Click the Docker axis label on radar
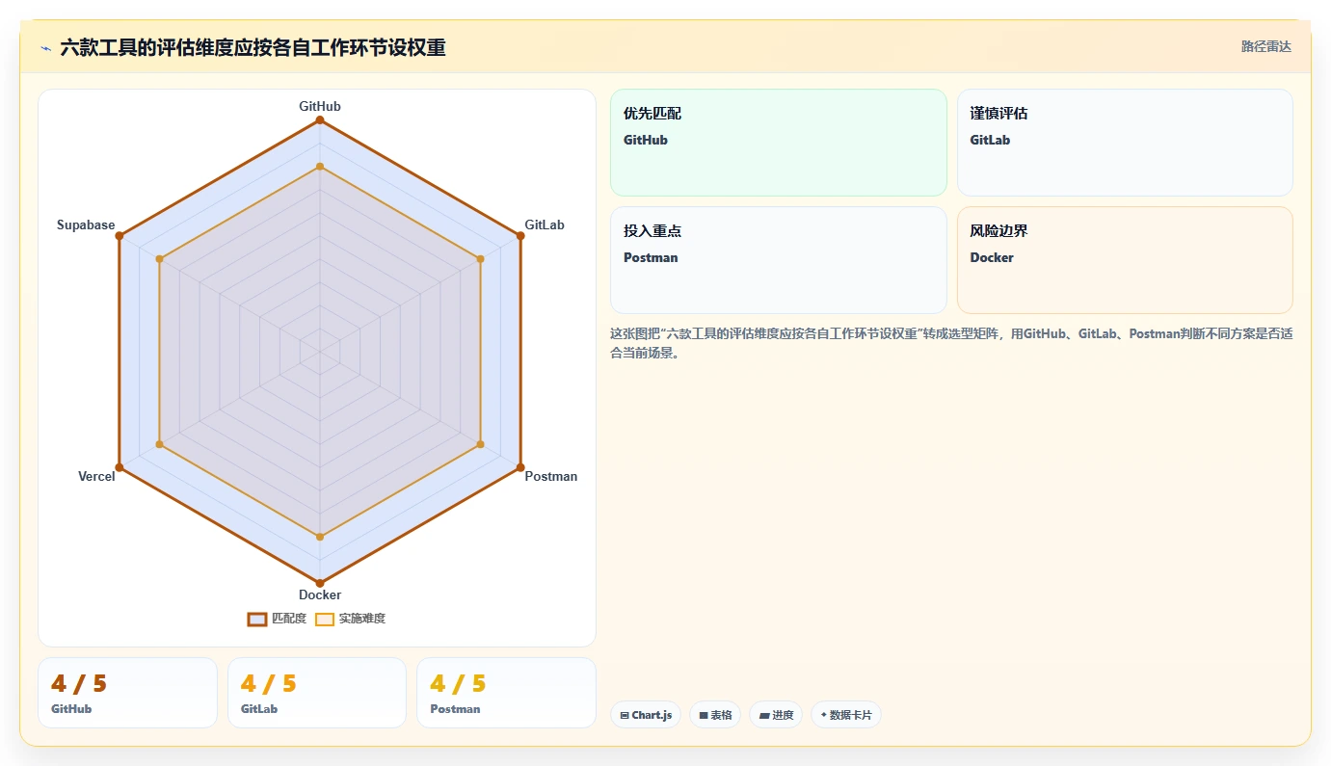This screenshot has width=1331, height=766. [x=320, y=594]
